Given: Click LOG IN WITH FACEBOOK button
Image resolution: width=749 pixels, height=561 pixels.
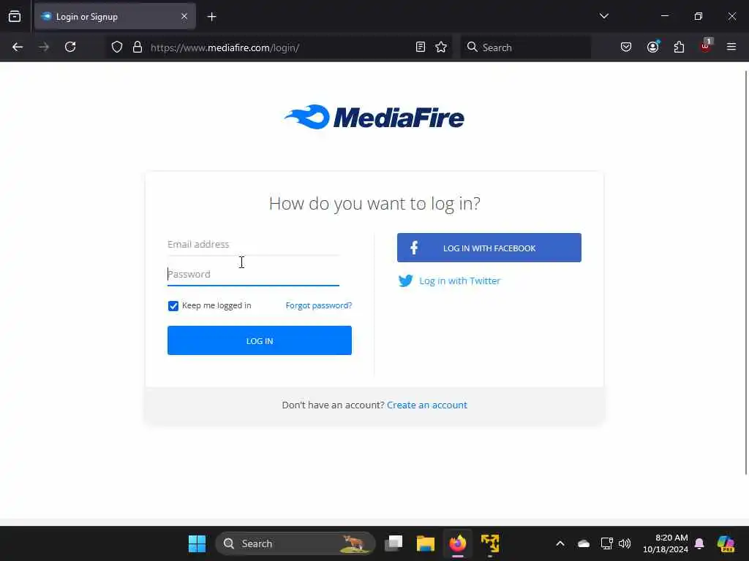Looking at the screenshot, I should [489, 248].
